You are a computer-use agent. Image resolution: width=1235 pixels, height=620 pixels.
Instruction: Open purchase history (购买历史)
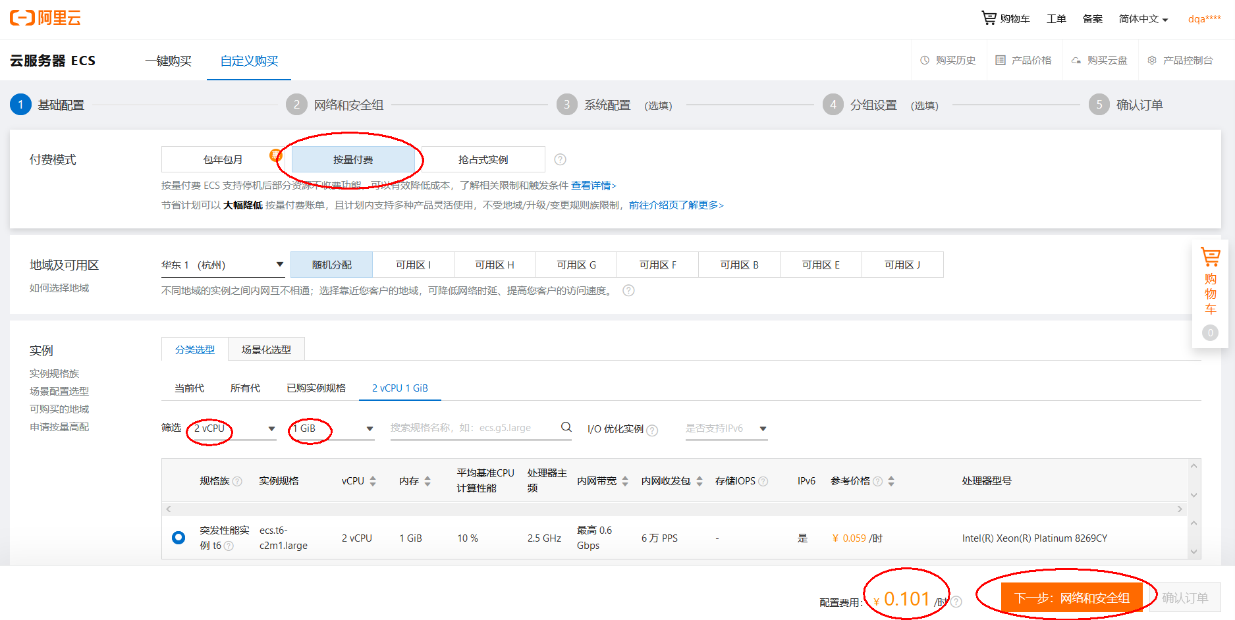point(948,61)
